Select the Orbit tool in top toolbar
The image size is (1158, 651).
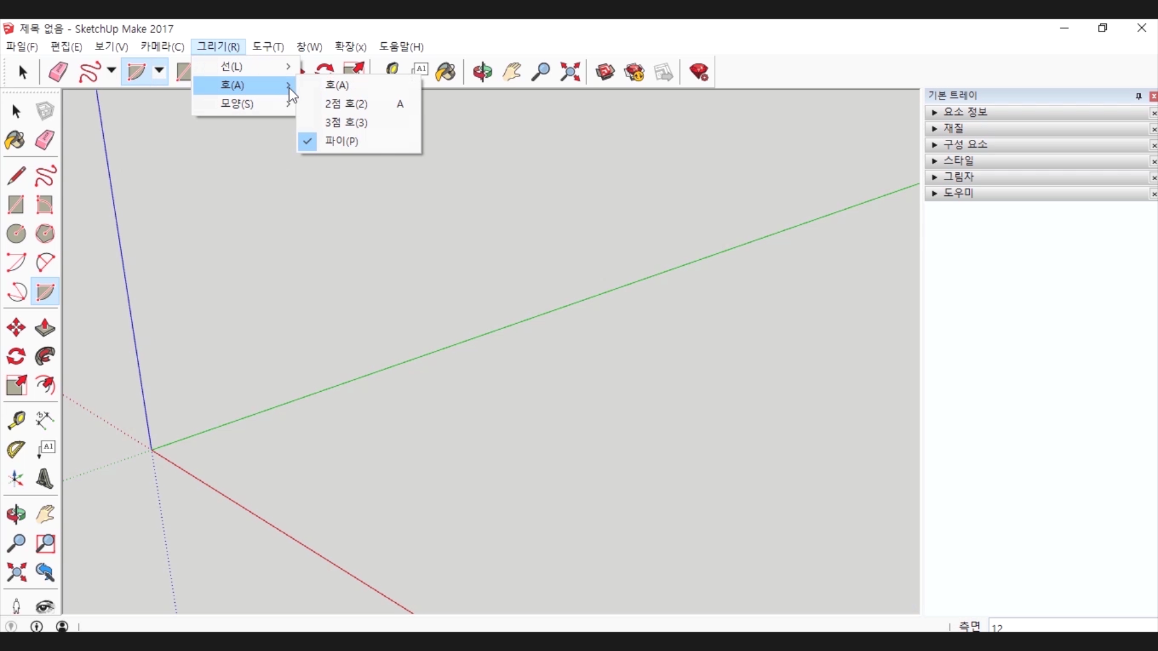tap(482, 72)
